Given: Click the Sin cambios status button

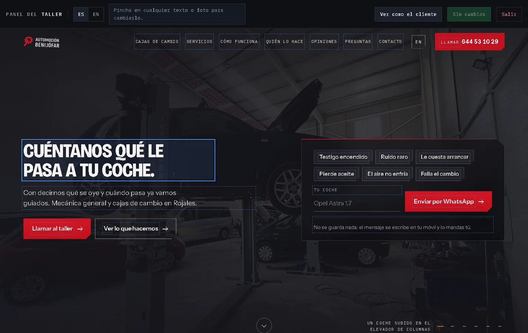Looking at the screenshot, I should [469, 14].
